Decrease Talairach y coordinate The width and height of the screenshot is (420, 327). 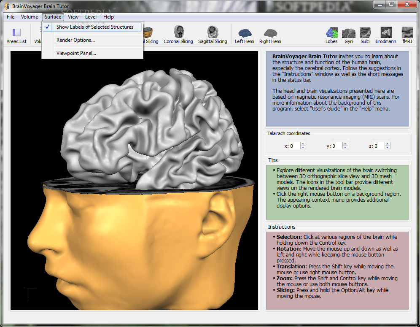(345, 147)
